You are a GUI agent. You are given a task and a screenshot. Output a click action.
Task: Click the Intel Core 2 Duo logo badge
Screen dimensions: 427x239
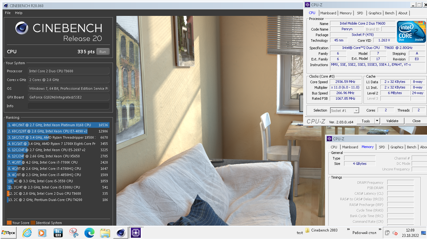click(x=411, y=32)
